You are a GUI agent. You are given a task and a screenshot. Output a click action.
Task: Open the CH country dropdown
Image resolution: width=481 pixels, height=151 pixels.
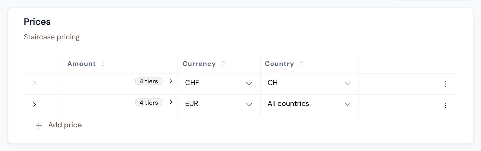click(309, 83)
